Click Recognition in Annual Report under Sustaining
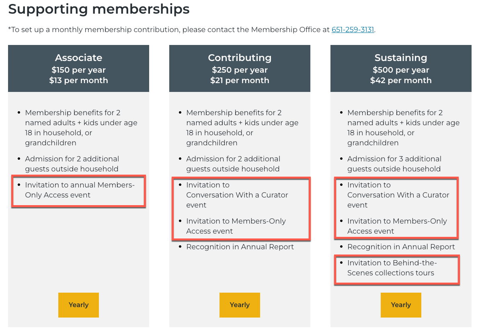 click(401, 247)
